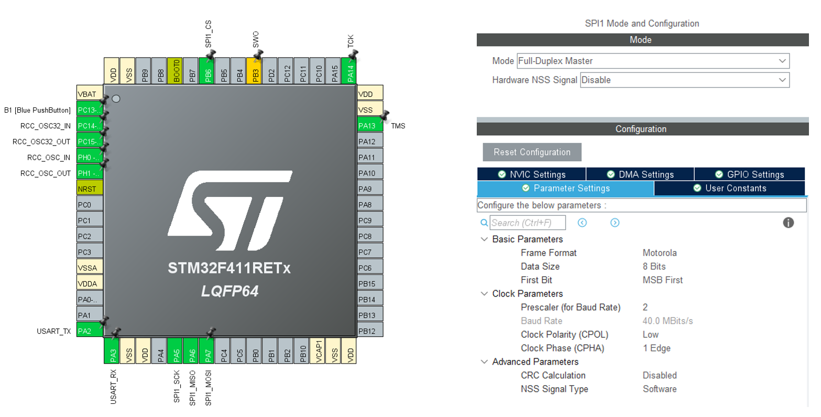The width and height of the screenshot is (821, 417).
Task: Click the TMS pin PA13
Action: pos(370,125)
